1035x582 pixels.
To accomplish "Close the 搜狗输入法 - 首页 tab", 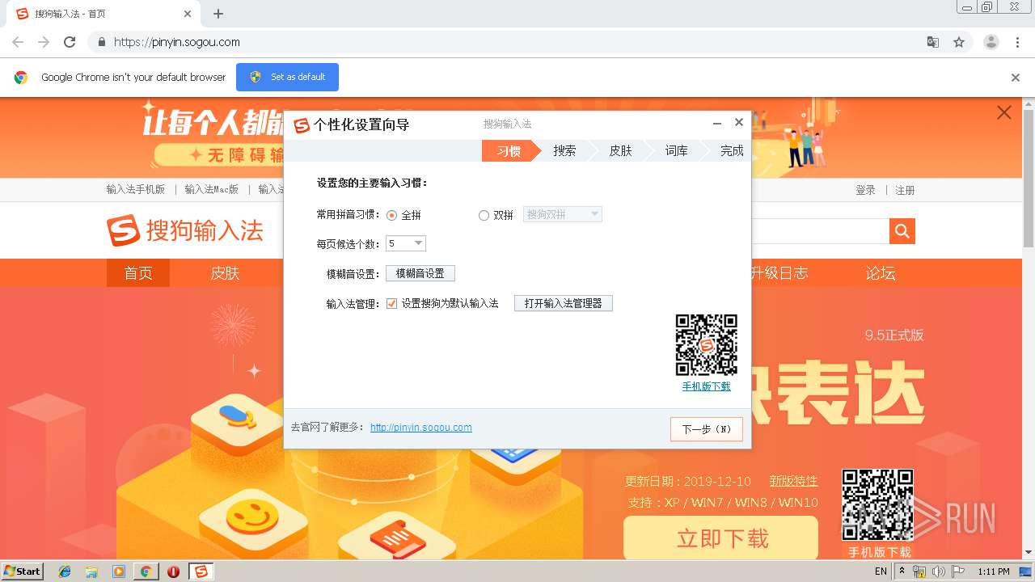I will point(188,14).
